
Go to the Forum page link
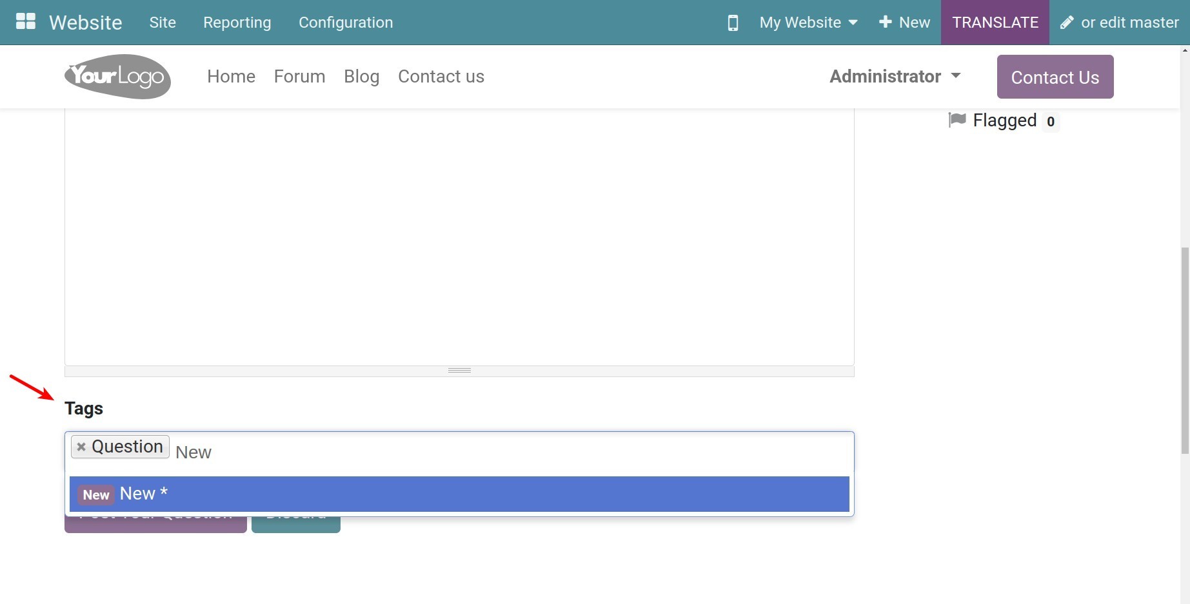point(299,77)
